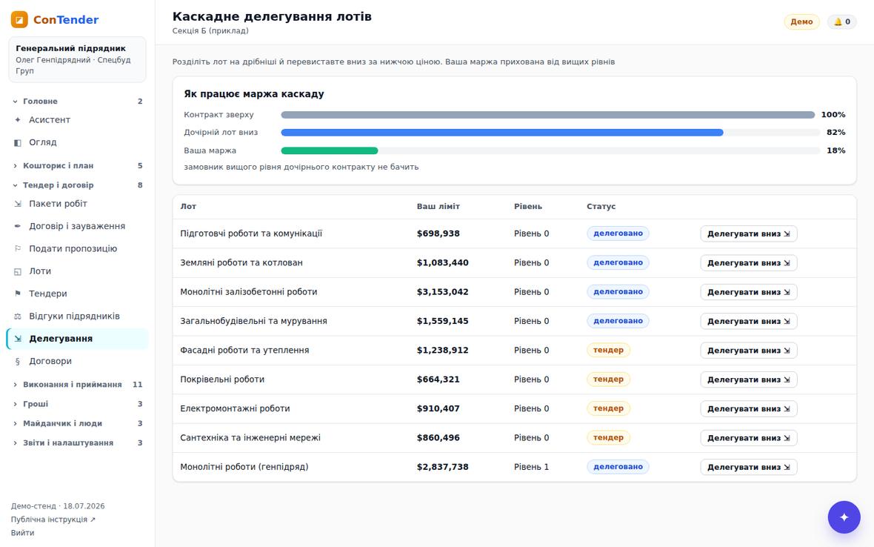Go to Огляд page
This screenshot has height=547, width=874.
tap(78, 143)
